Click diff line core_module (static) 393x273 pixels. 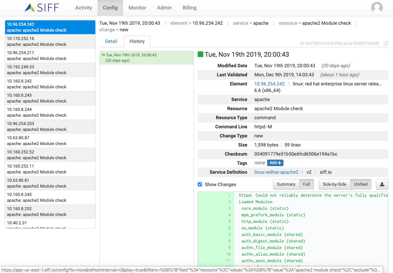click(x=265, y=208)
